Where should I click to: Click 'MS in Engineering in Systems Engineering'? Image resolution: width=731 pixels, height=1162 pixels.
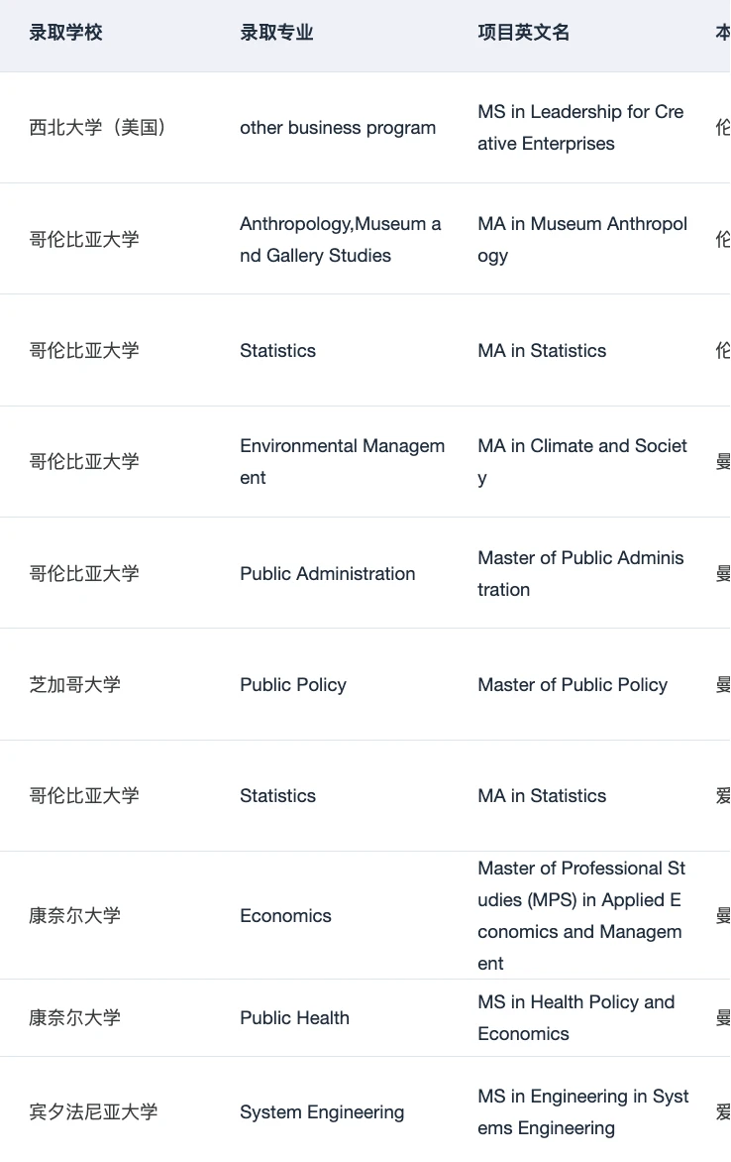pyautogui.click(x=583, y=1112)
